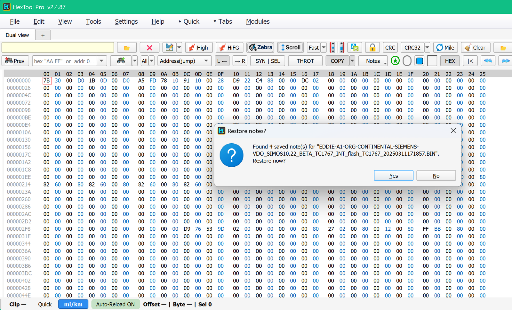Viewport: 512px width, 310px height.
Task: Click the save disk icon
Action: point(170,48)
